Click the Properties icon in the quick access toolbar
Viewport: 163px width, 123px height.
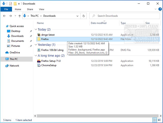pos(10,4)
